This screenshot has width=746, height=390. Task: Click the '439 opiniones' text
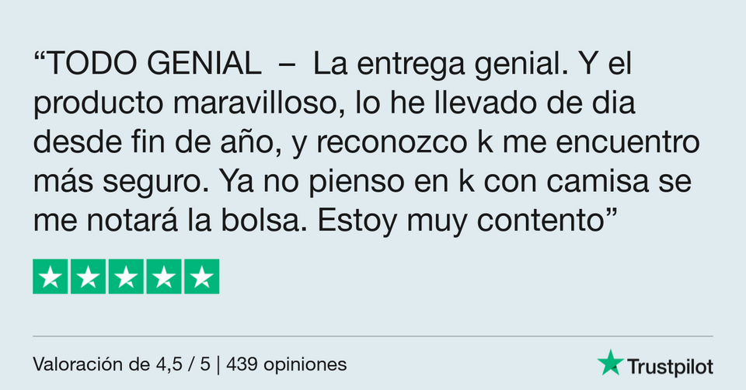click(x=287, y=364)
